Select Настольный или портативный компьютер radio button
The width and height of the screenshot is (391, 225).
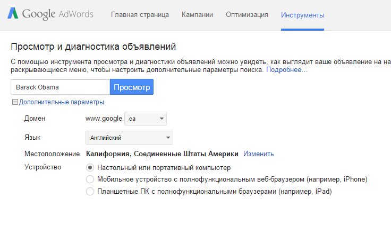click(x=90, y=168)
